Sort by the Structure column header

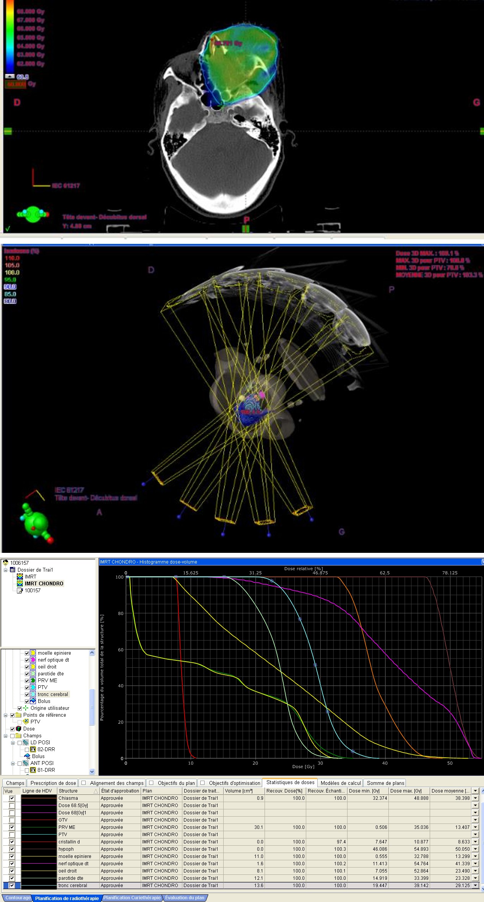coord(78,791)
